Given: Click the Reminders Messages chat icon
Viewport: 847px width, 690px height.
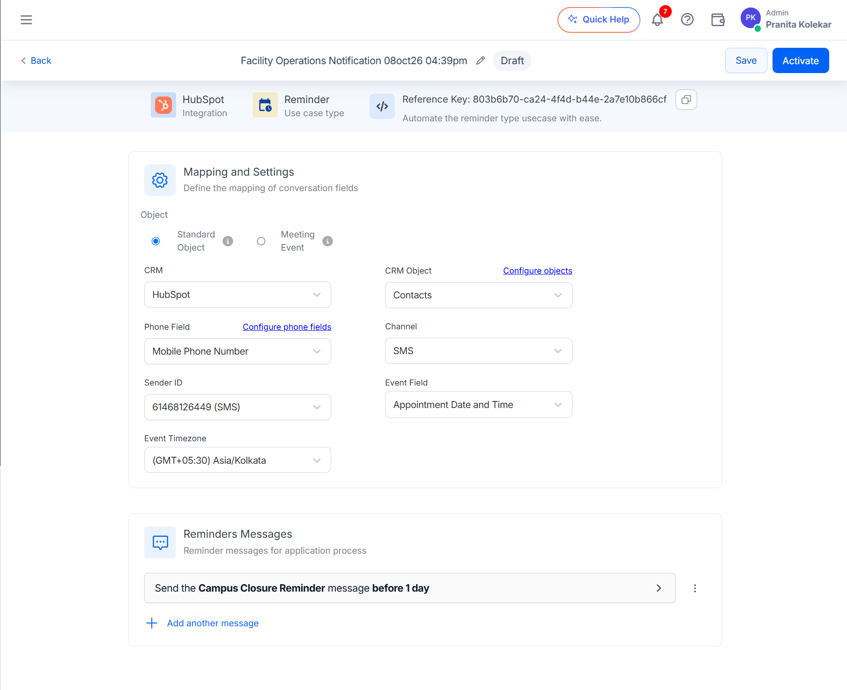Looking at the screenshot, I should click(160, 542).
